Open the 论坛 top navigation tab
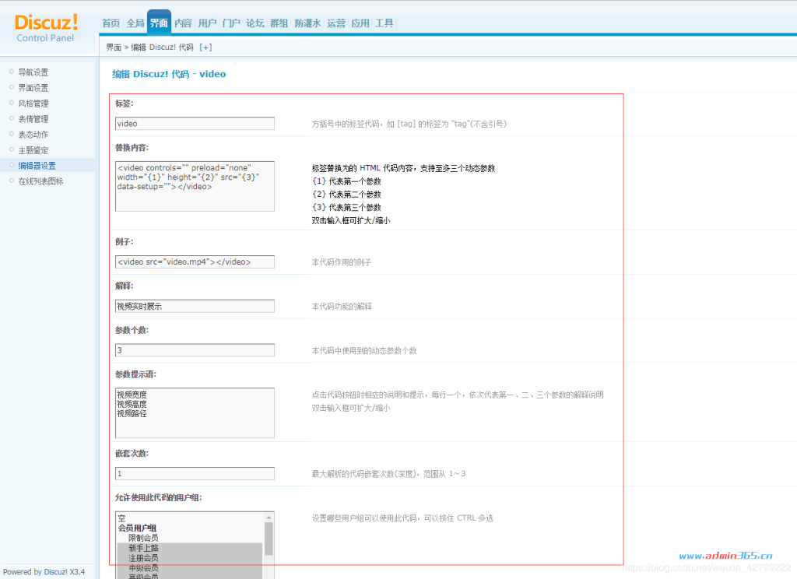Viewport: 797px width, 579px height. click(255, 23)
